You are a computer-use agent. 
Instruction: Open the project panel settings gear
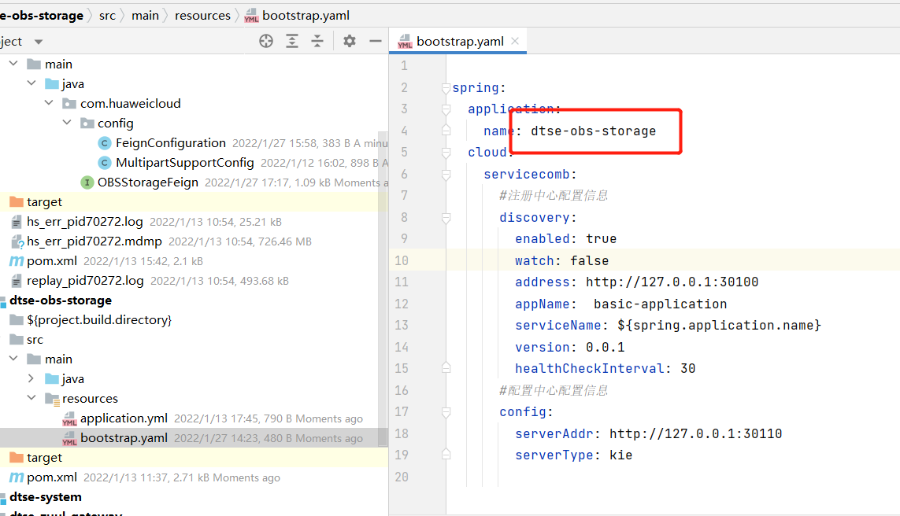pyautogui.click(x=350, y=41)
